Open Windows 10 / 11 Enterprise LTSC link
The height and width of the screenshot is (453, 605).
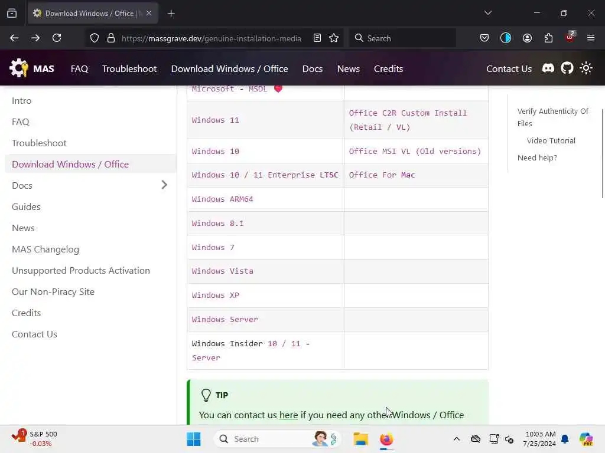[x=265, y=175]
